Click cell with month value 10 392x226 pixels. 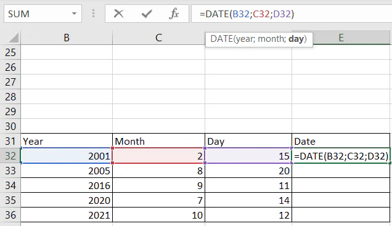pyautogui.click(x=158, y=215)
